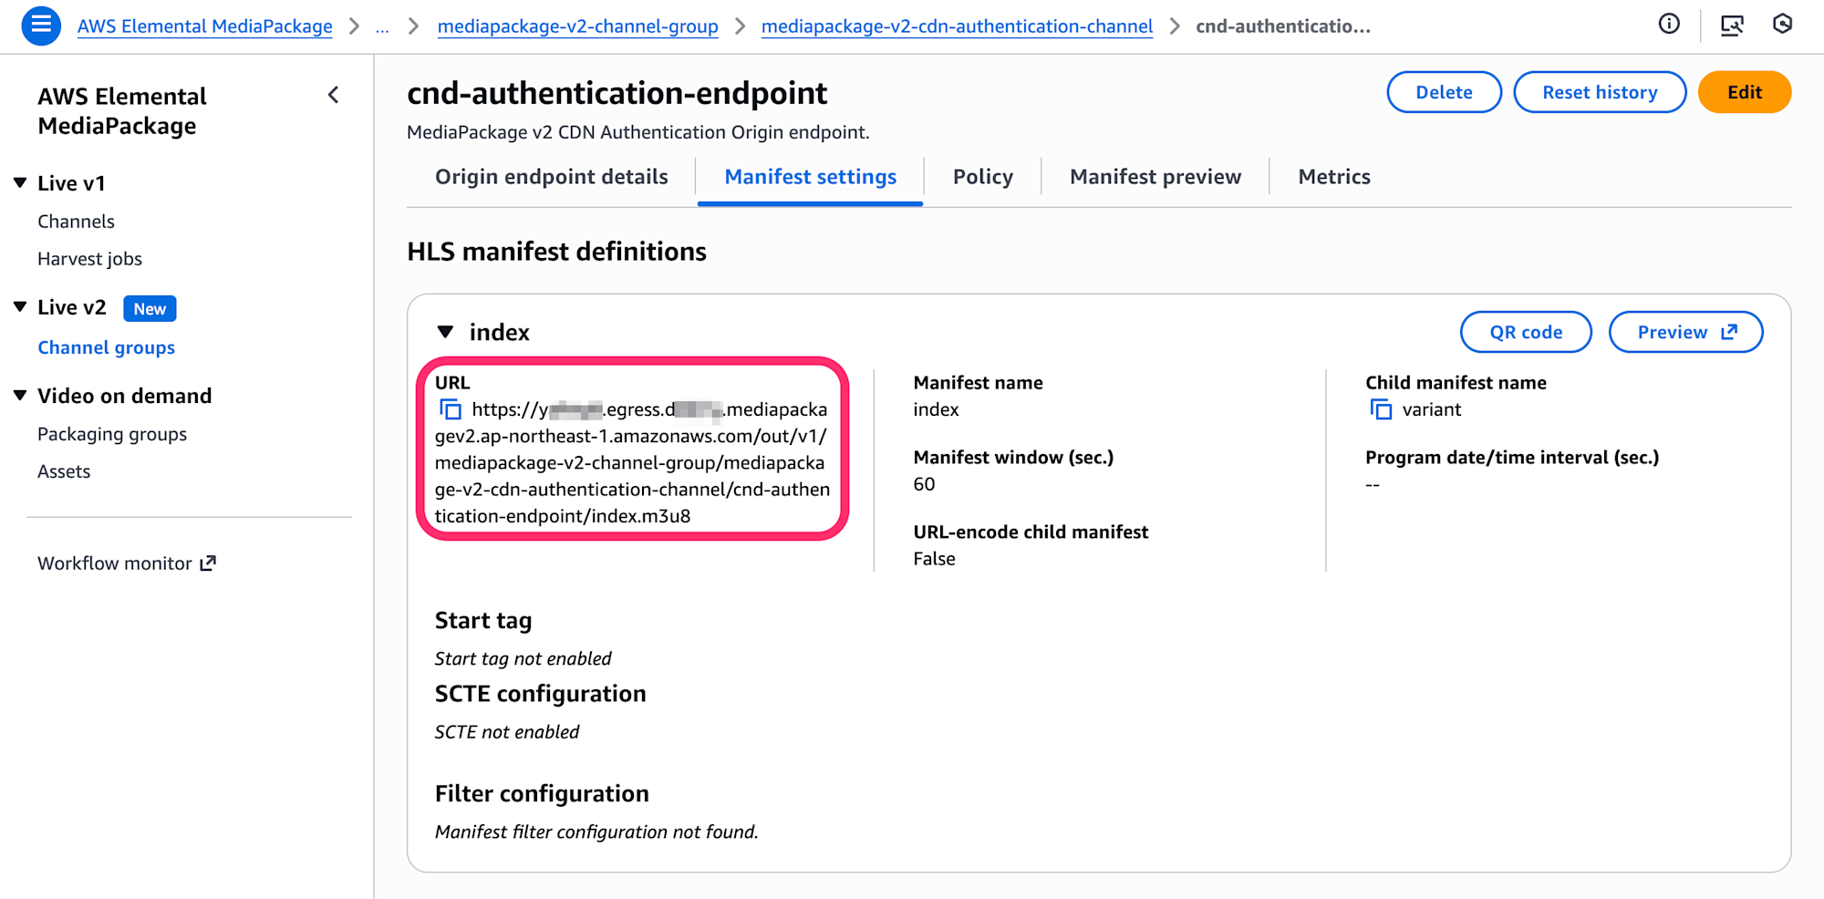1824x899 pixels.
Task: Open the CloudShell icon in top bar
Action: pyautogui.click(x=1731, y=25)
